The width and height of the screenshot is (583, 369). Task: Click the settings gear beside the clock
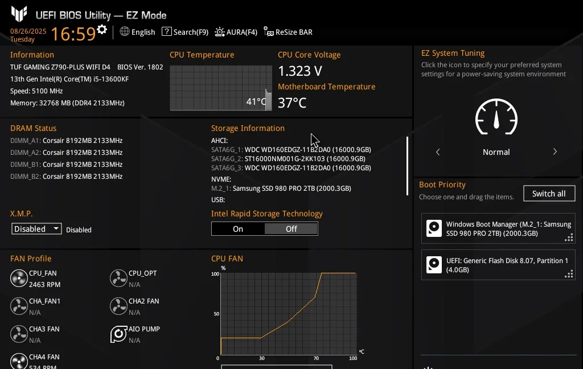(101, 30)
